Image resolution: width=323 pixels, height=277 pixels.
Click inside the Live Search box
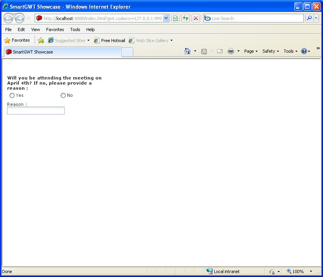[253, 18]
